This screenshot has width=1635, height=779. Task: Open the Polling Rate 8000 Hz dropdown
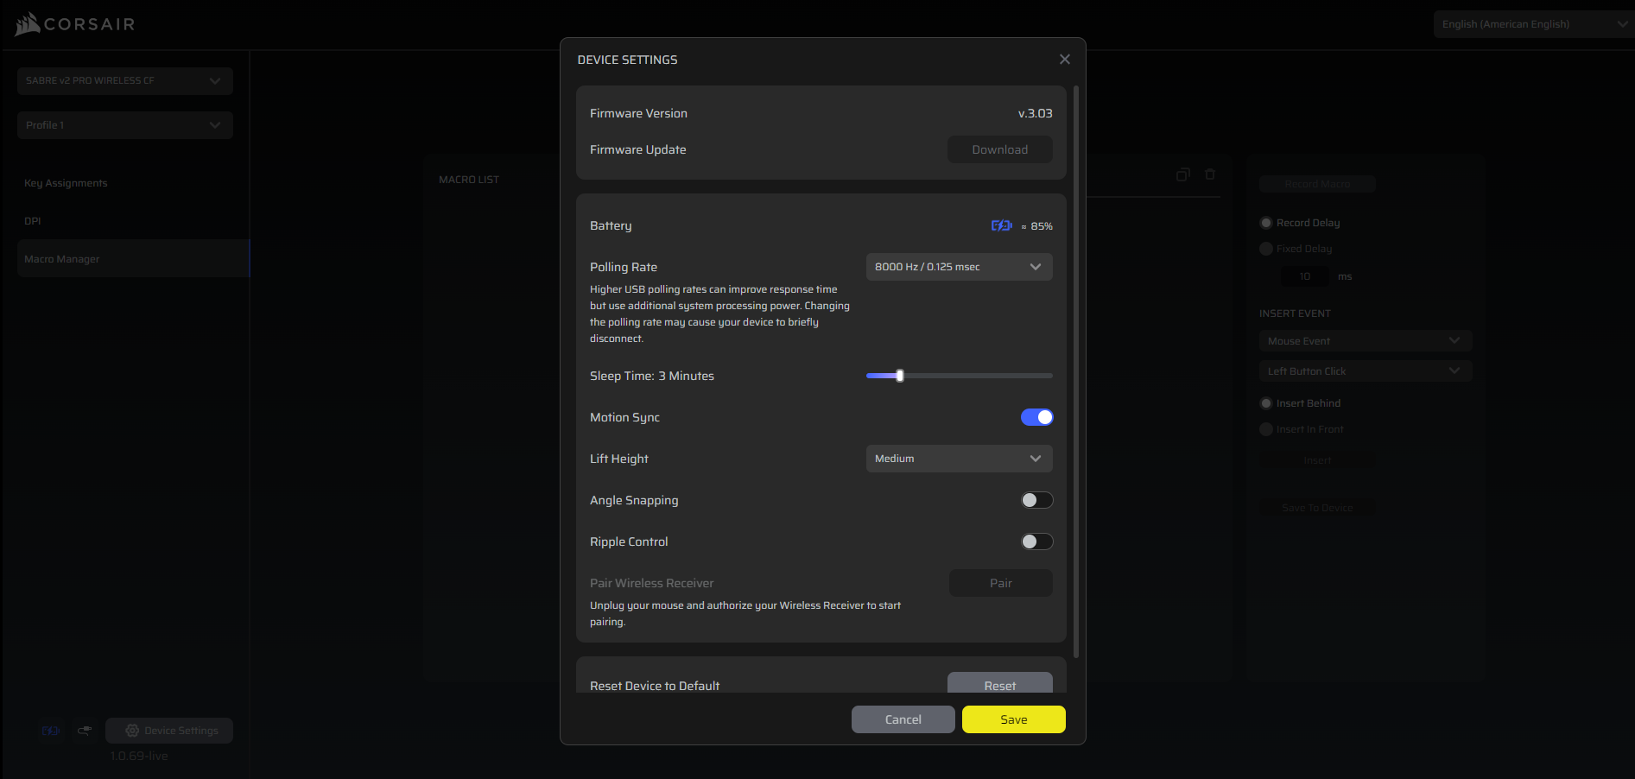click(959, 267)
